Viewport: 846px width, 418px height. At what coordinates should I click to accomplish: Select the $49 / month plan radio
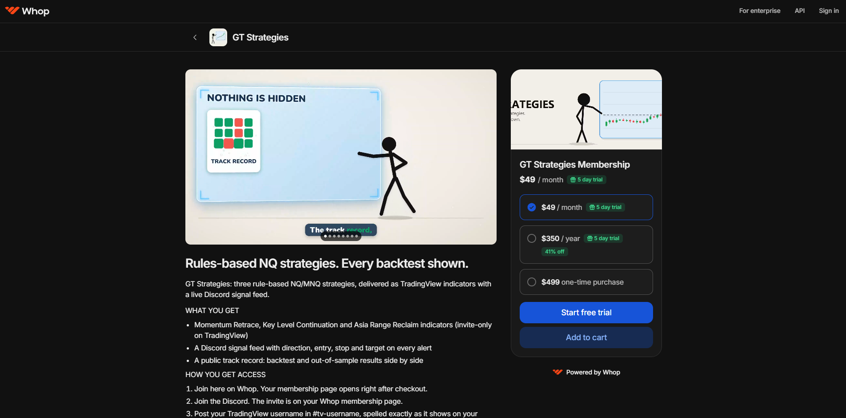point(532,207)
